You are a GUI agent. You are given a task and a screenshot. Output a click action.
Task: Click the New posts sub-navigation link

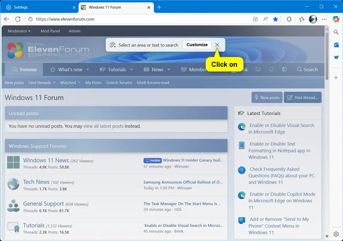tap(14, 83)
